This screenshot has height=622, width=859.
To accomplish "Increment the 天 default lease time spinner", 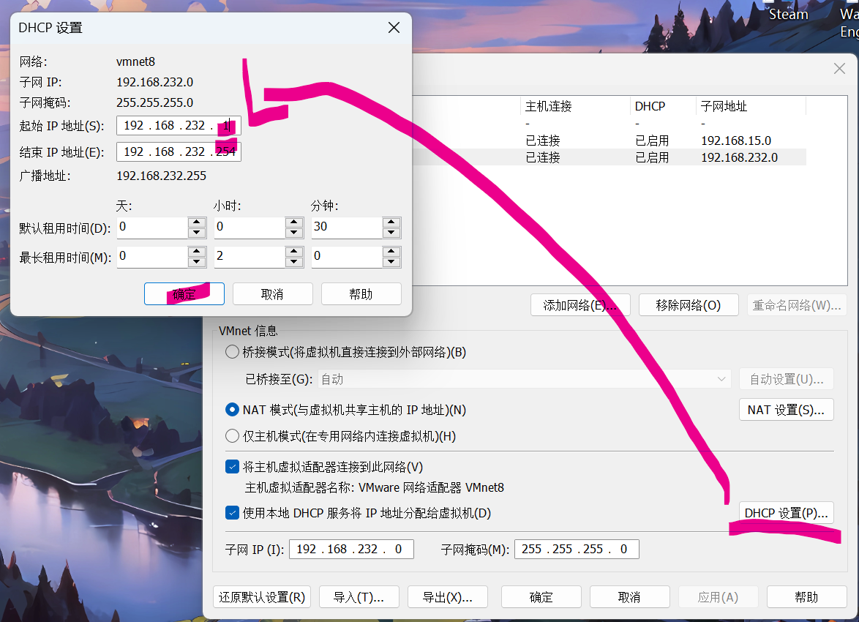I will pos(195,222).
